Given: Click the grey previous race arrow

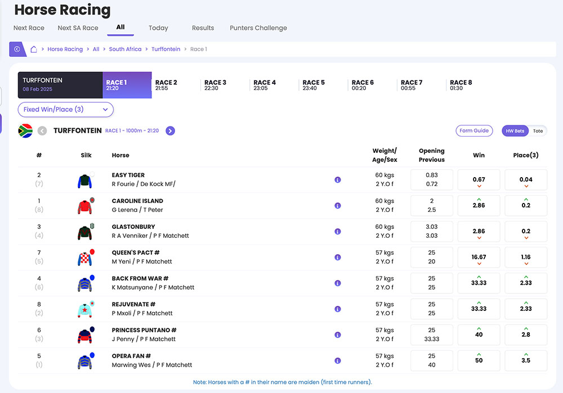Looking at the screenshot, I should [42, 131].
